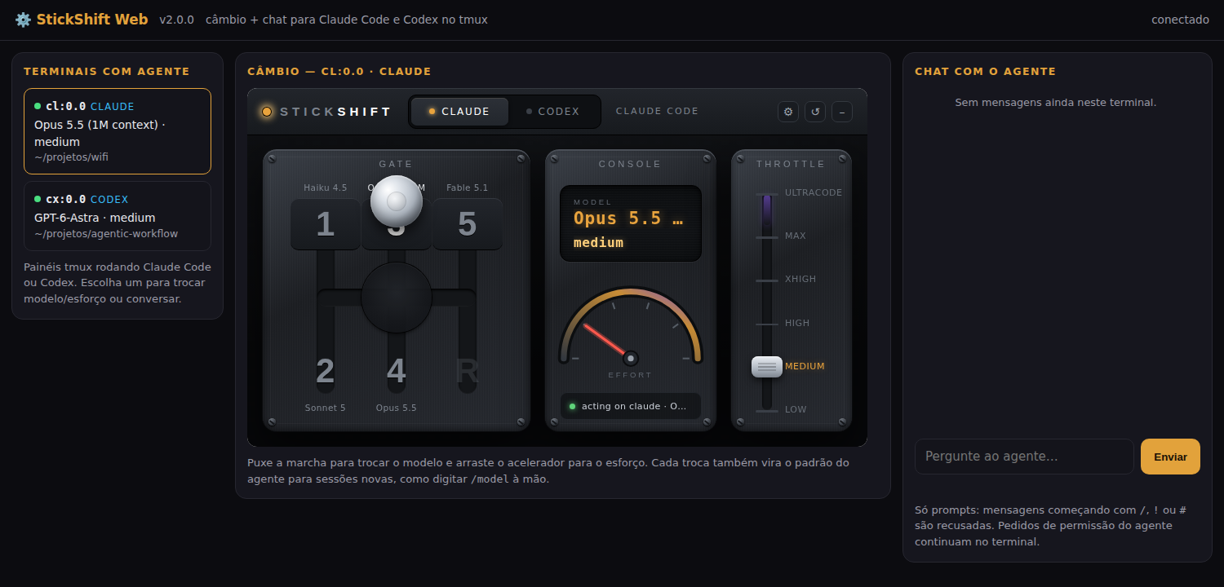The image size is (1224, 587).
Task: Set throttle to XHIGH
Action: [x=800, y=280]
